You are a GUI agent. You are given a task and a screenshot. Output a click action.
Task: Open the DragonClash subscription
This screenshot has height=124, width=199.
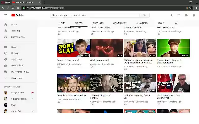tap(17, 92)
